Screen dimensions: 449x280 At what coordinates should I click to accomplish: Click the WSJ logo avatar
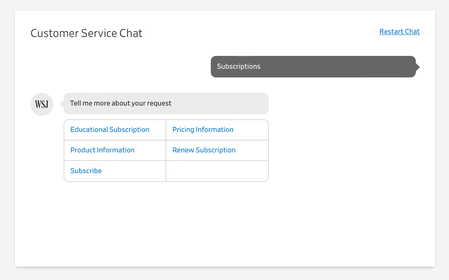pos(42,104)
